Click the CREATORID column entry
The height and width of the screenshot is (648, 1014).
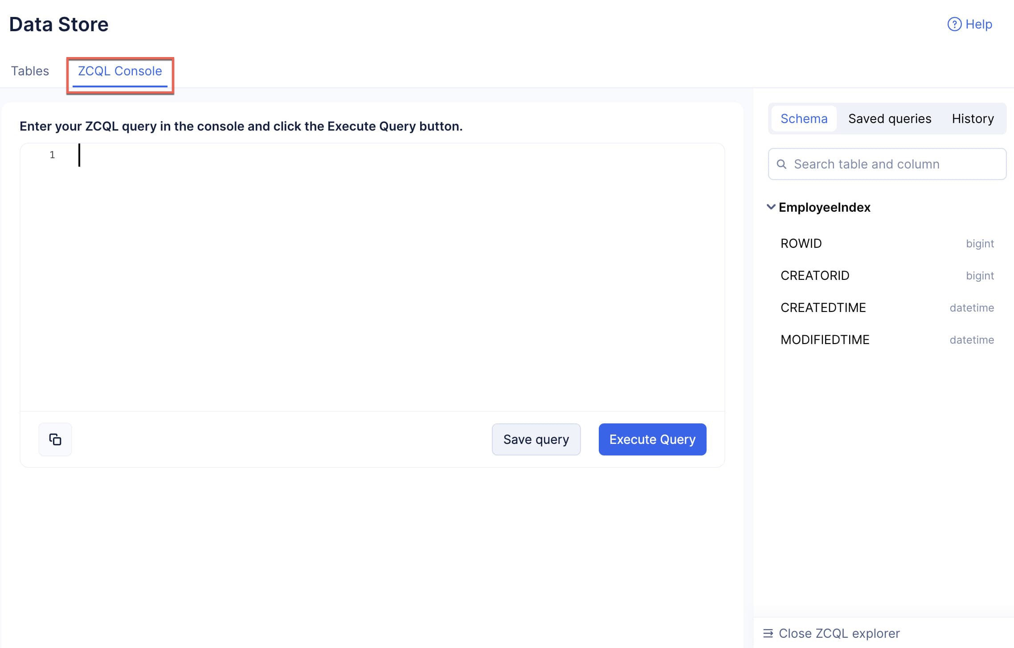[815, 275]
